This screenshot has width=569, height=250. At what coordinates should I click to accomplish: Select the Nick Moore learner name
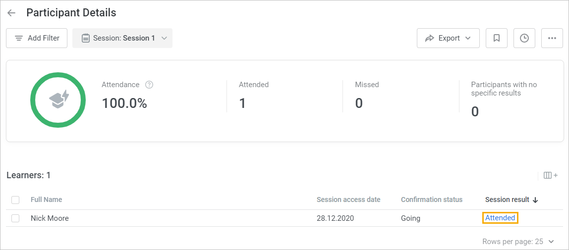50,218
